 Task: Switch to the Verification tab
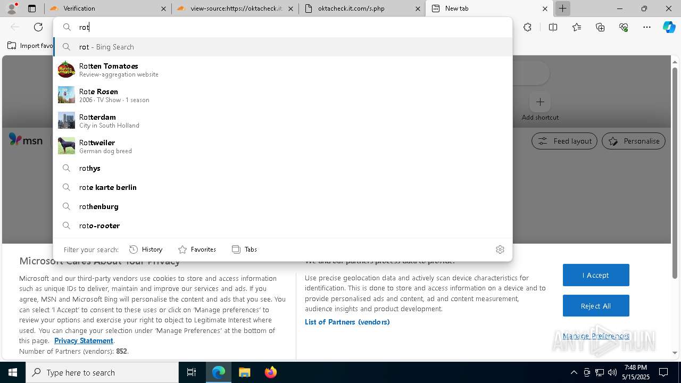[107, 9]
